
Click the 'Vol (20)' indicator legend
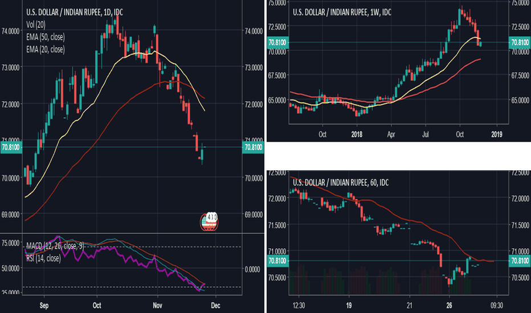click(x=35, y=24)
